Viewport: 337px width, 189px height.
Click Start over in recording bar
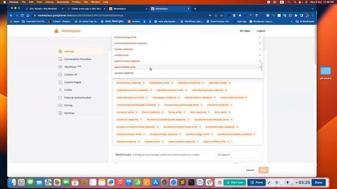tap(235, 183)
